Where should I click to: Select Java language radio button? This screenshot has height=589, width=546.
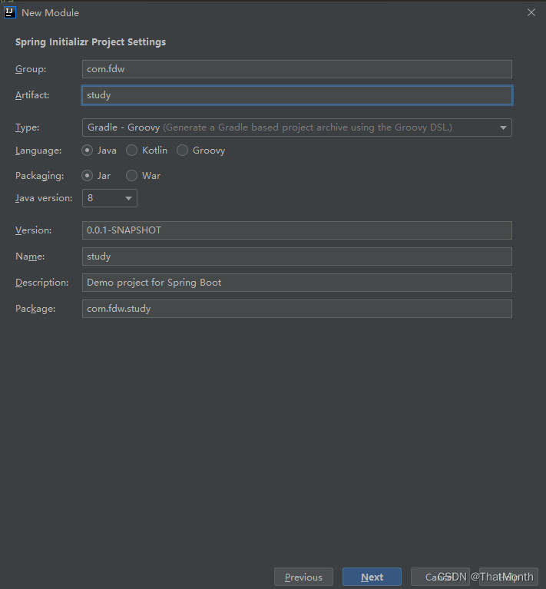click(87, 151)
